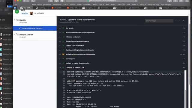Click Set up job success checkmark
This screenshot has width=192, height=108.
pos(63,28)
